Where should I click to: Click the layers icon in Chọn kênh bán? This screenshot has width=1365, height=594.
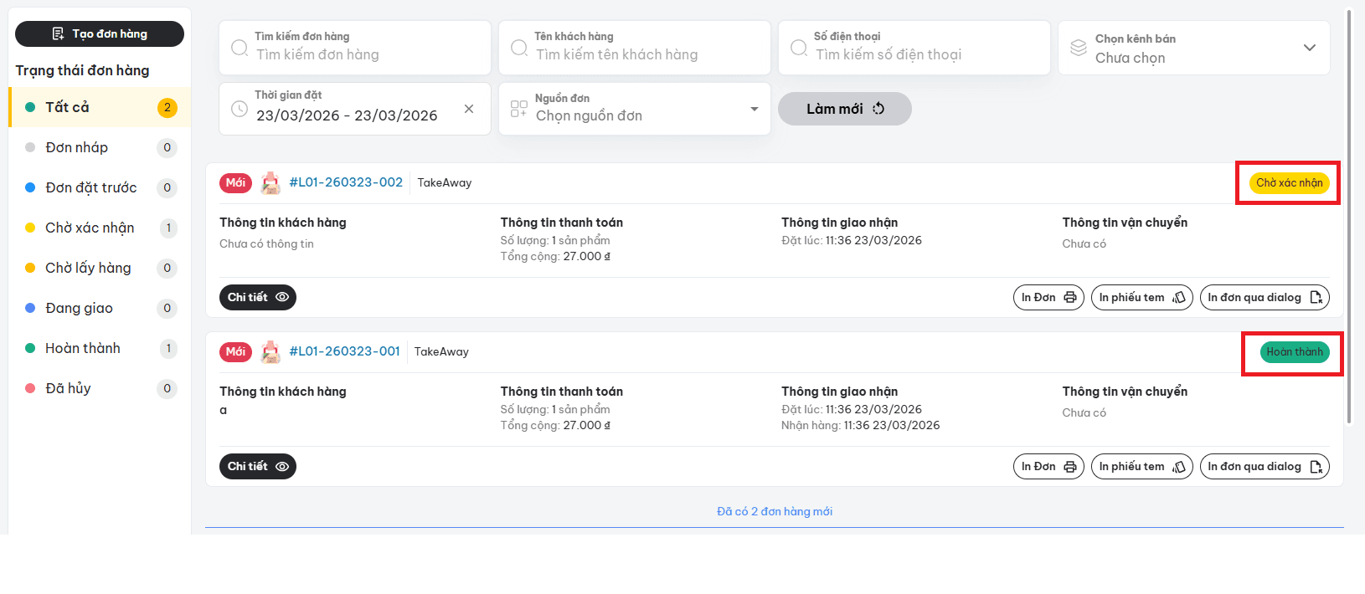[x=1079, y=48]
